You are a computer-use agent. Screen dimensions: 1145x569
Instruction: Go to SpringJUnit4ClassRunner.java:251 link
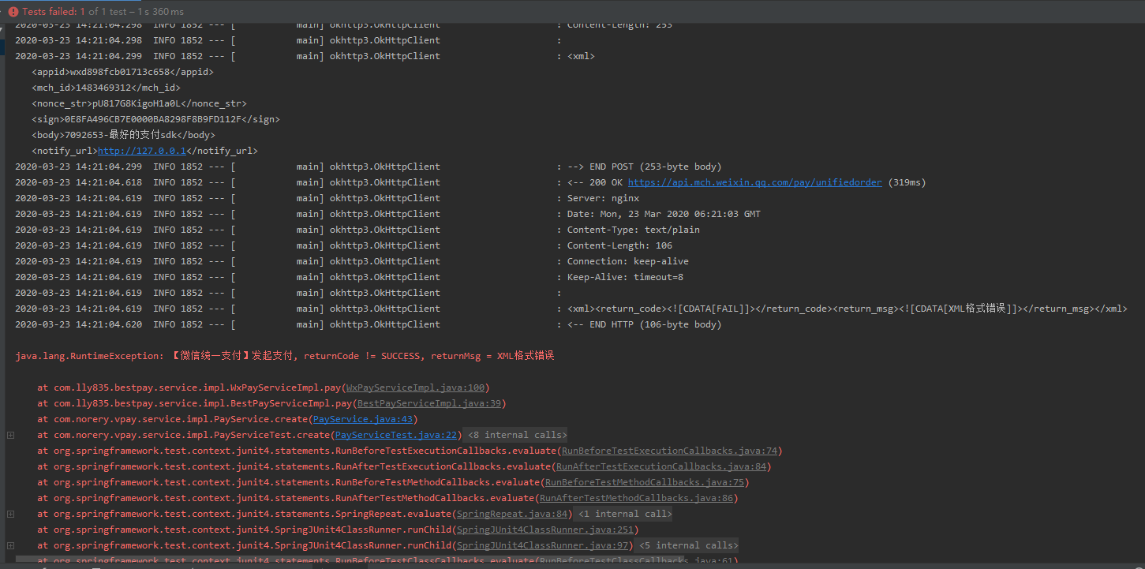point(545,530)
